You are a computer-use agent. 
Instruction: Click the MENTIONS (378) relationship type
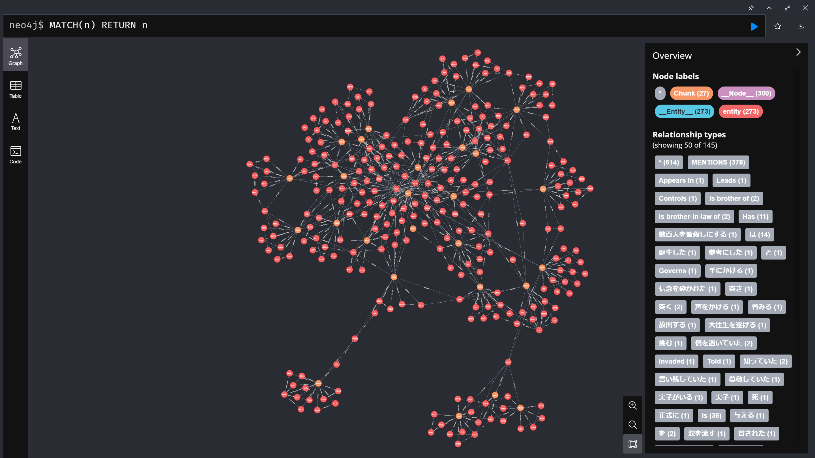pos(718,162)
